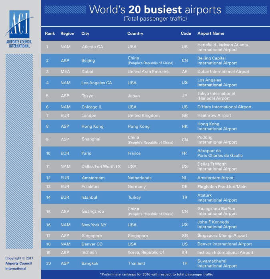The width and height of the screenshot is (270, 279).
Task: Click 'Suvarnabhumi International Airport' name
Action: pos(217,263)
